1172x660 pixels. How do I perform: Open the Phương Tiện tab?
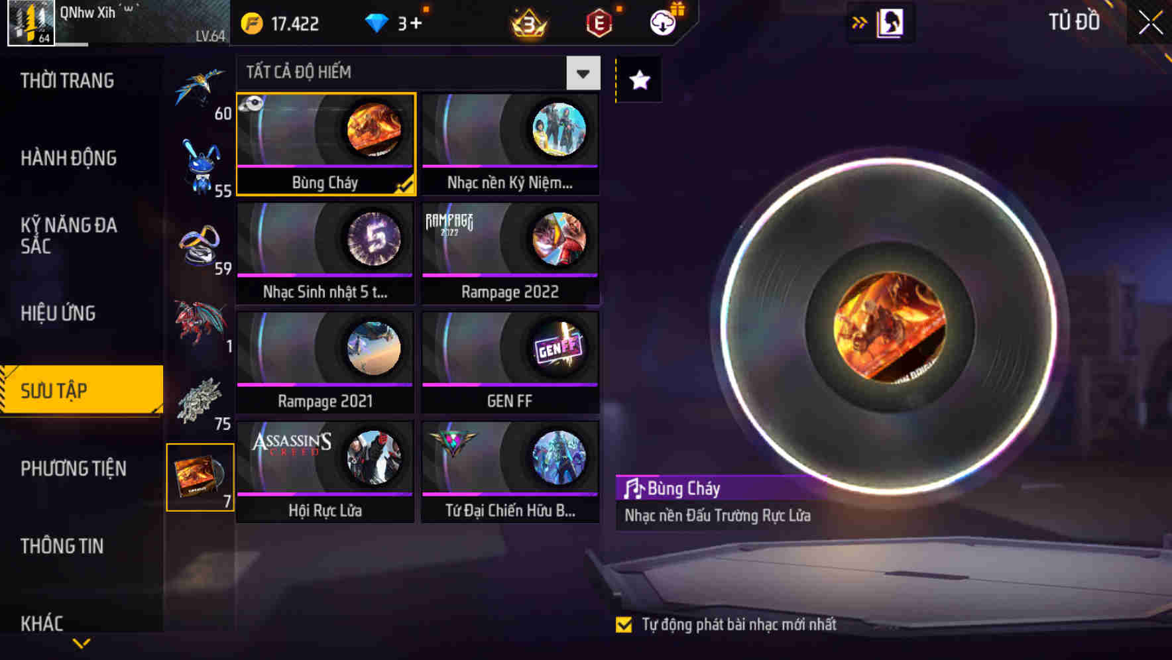coord(73,468)
